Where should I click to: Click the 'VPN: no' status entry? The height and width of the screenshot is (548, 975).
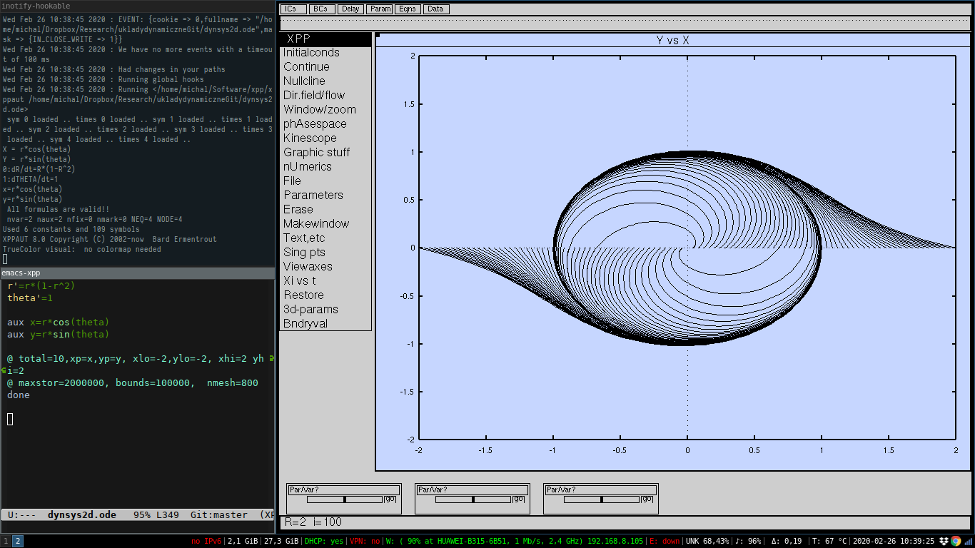[364, 541]
